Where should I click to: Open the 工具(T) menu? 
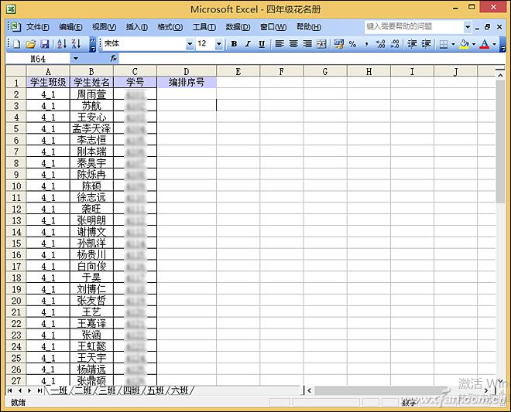(204, 27)
